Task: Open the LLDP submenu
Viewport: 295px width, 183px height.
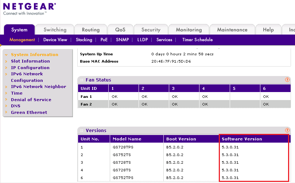Action: [x=143, y=40]
